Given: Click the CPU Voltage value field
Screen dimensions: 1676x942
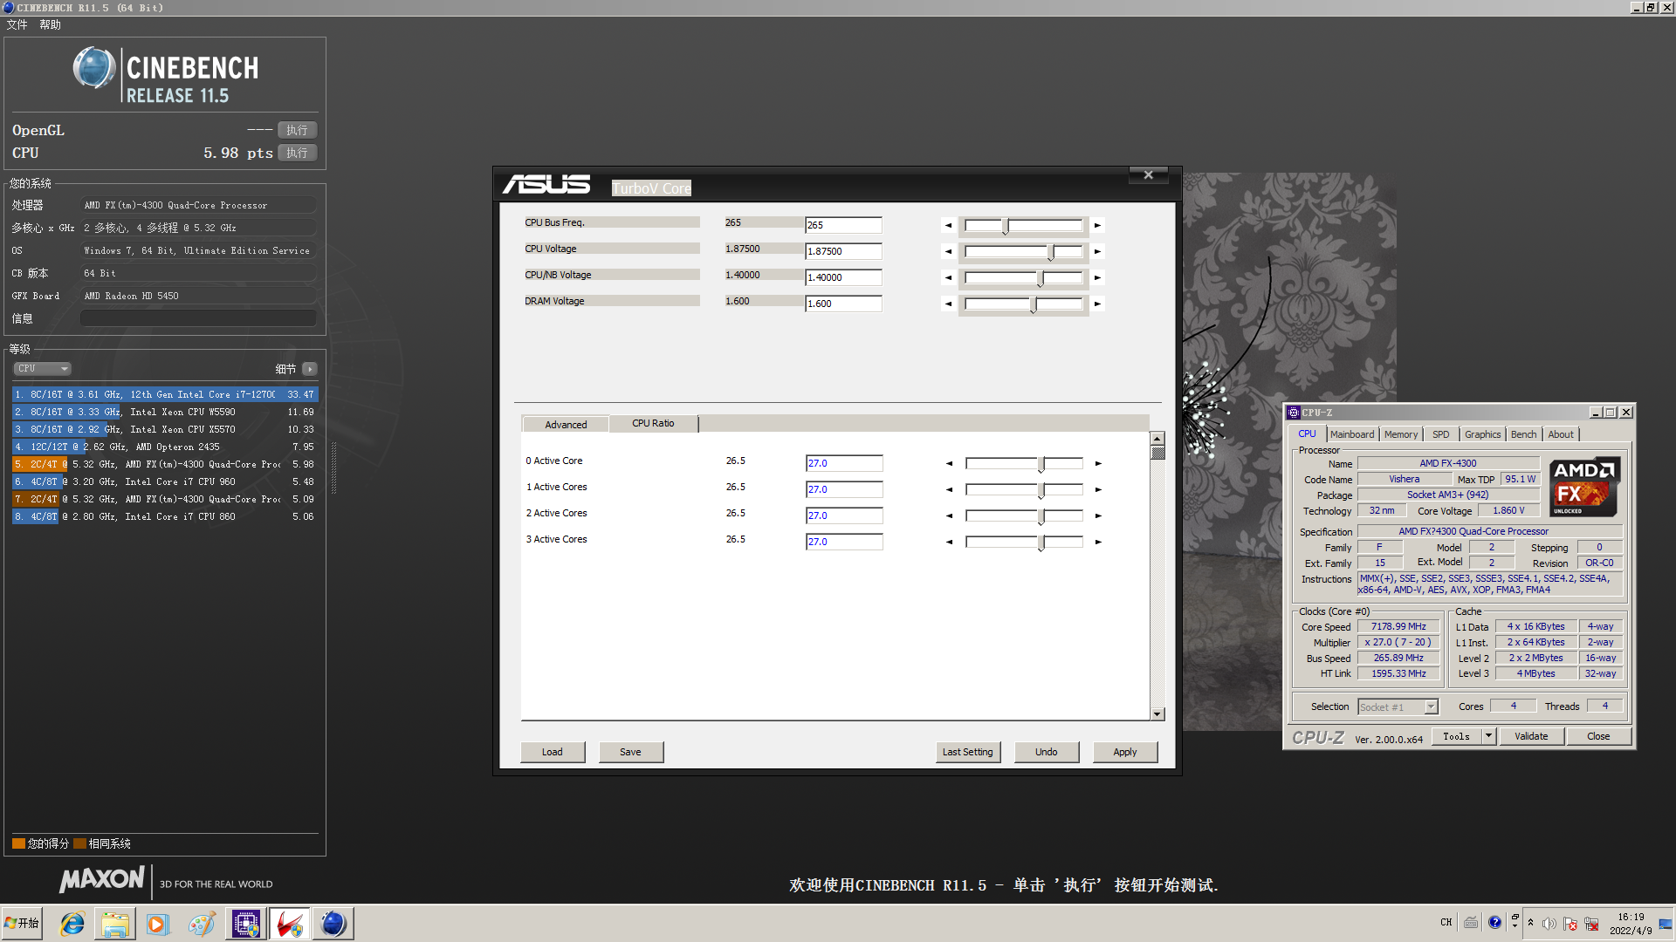Looking at the screenshot, I should click(x=843, y=251).
